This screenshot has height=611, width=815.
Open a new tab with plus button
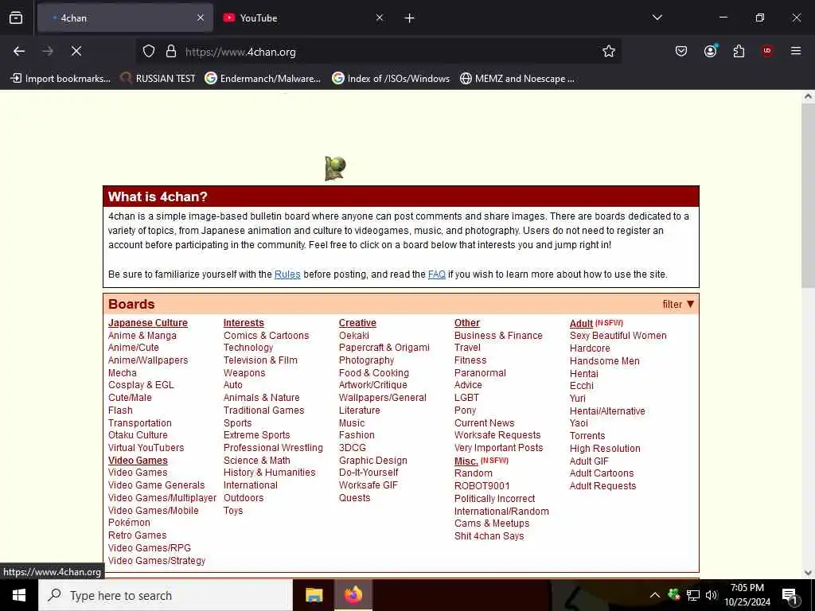pos(410,18)
